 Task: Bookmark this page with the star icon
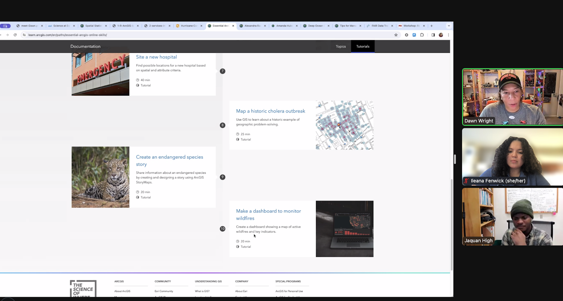pyautogui.click(x=396, y=35)
